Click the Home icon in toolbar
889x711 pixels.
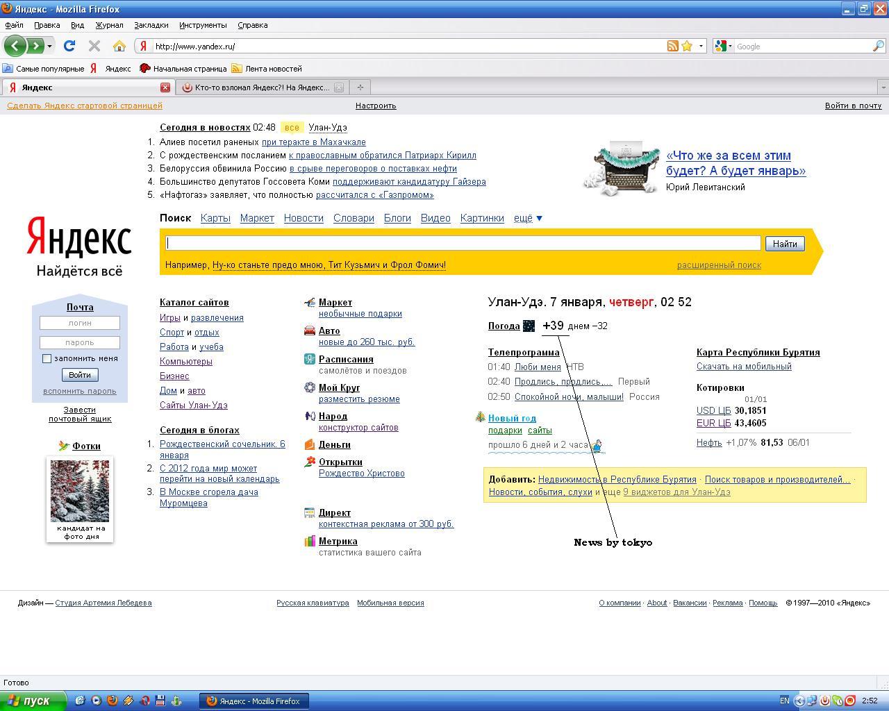[119, 47]
